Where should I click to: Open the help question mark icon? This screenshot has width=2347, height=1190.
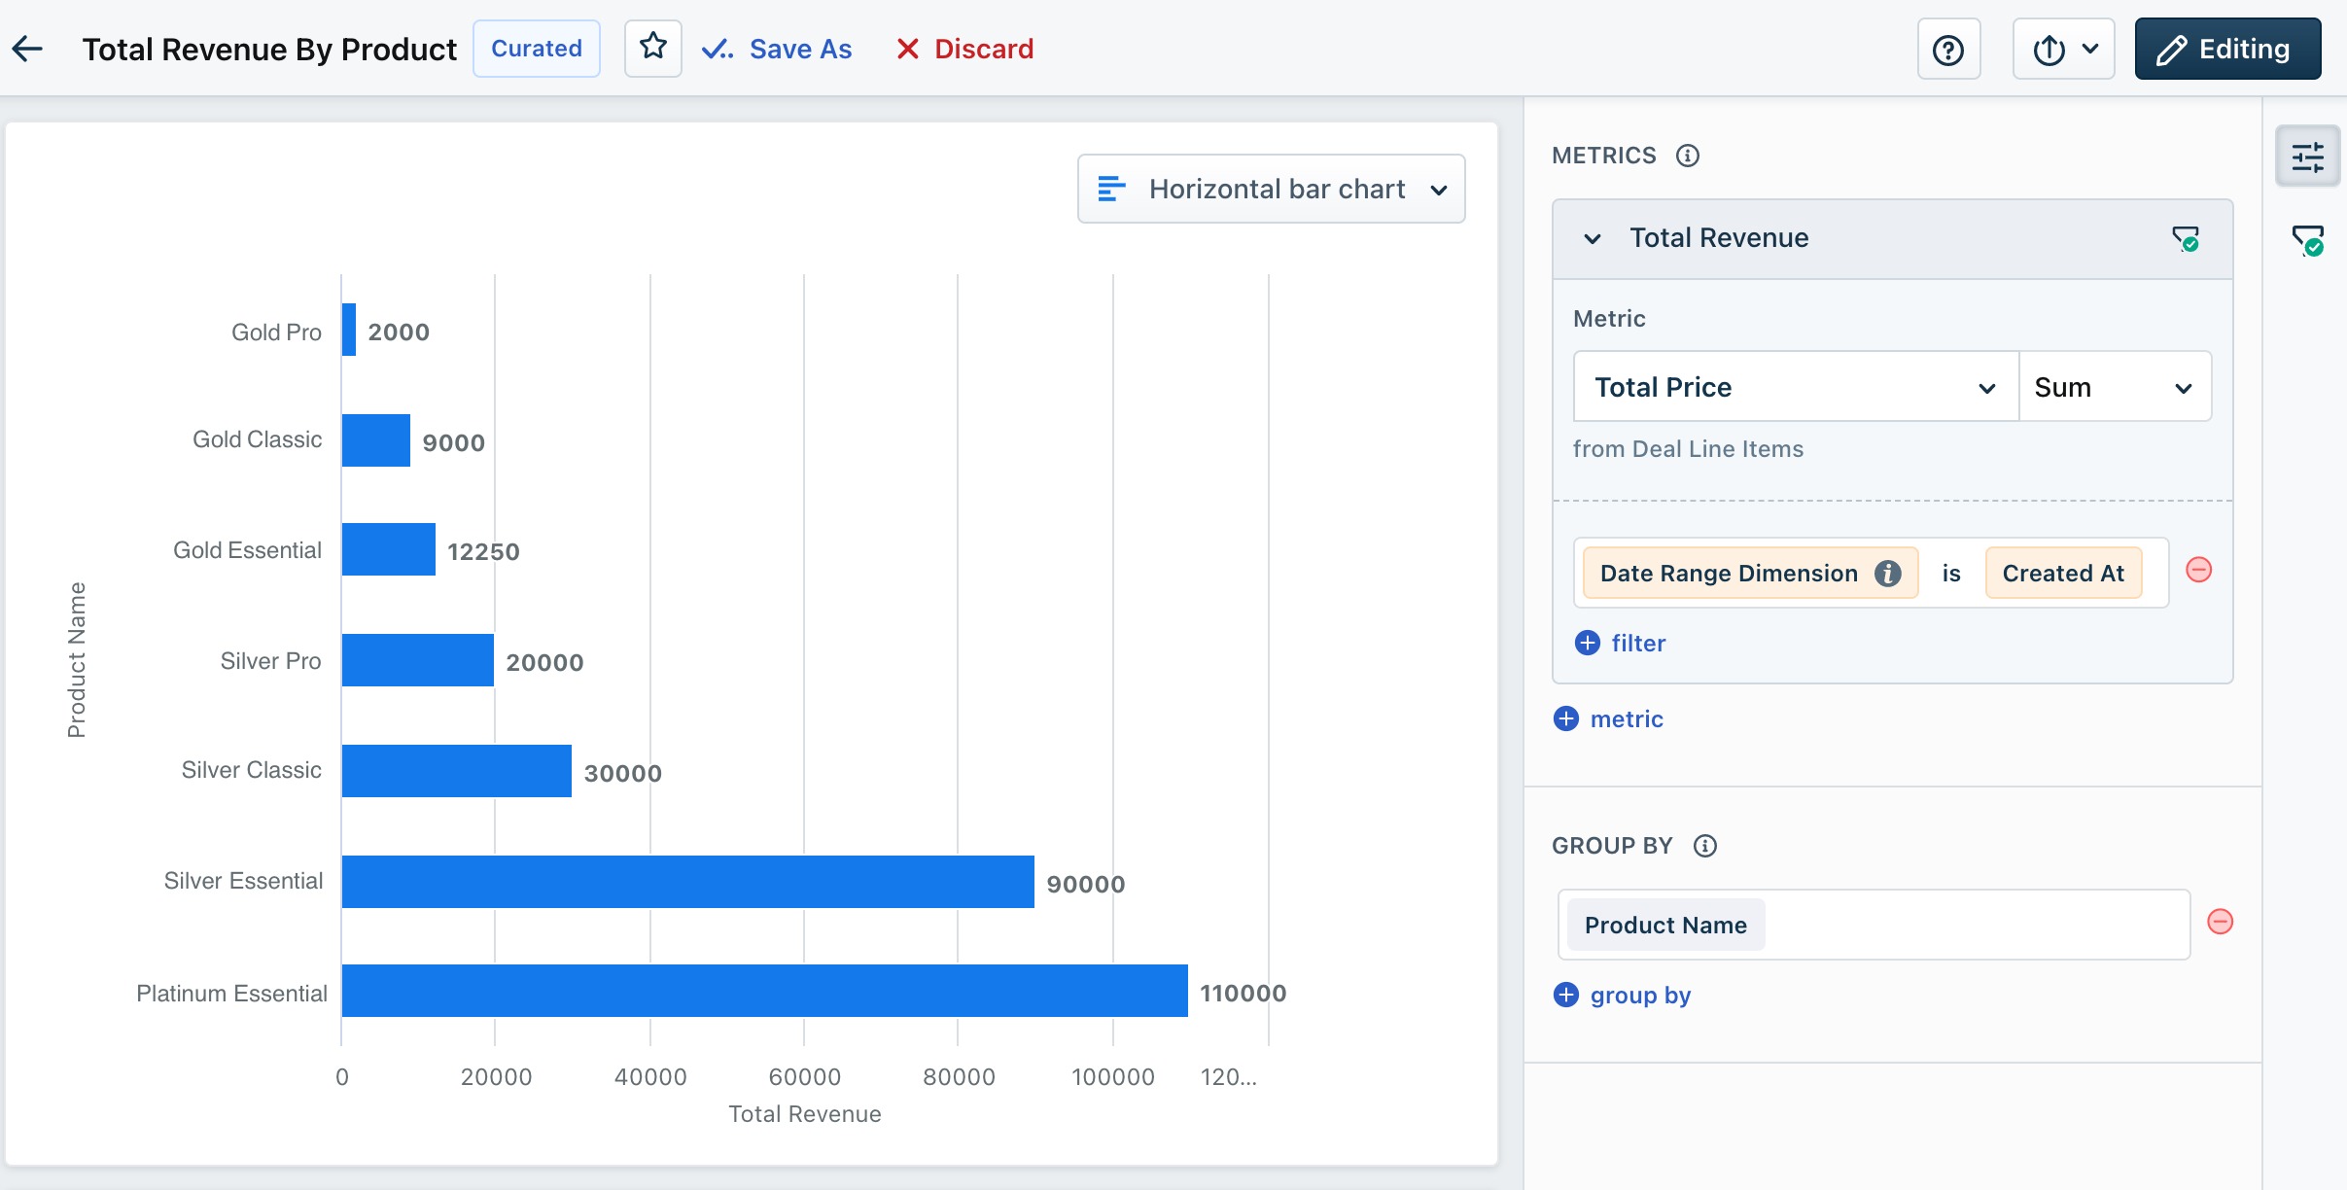(1947, 50)
